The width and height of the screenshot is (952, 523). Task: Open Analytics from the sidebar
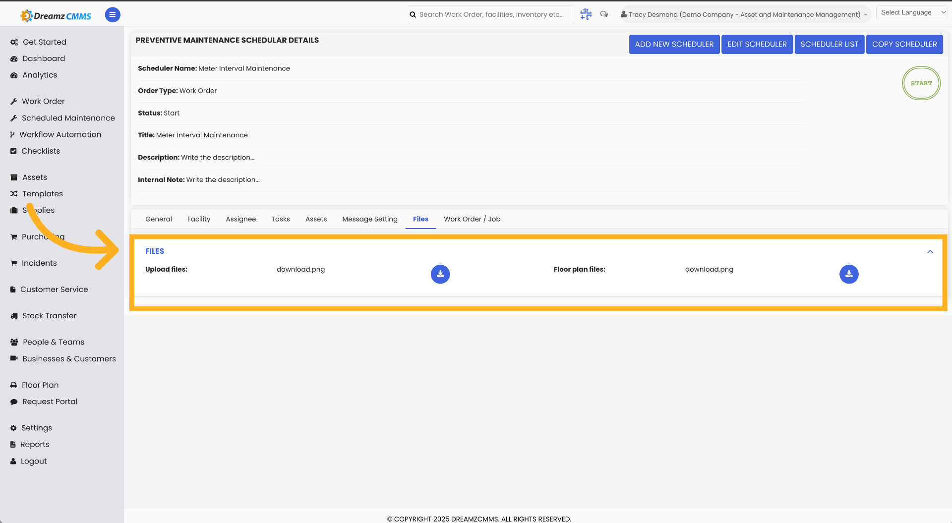click(x=40, y=75)
